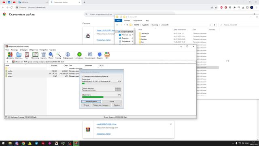The width and height of the screenshot is (259, 146).
Task: Click the Chrome downloads search field
Action: [x=129, y=14]
